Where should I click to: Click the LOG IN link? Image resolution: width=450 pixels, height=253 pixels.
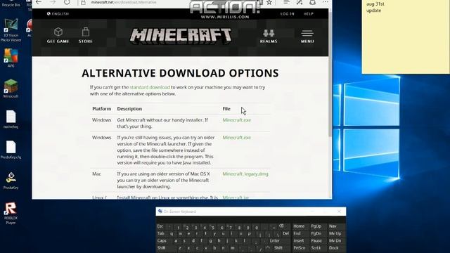coord(288,14)
